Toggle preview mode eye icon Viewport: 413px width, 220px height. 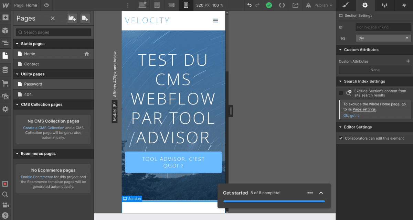pyautogui.click(x=46, y=5)
